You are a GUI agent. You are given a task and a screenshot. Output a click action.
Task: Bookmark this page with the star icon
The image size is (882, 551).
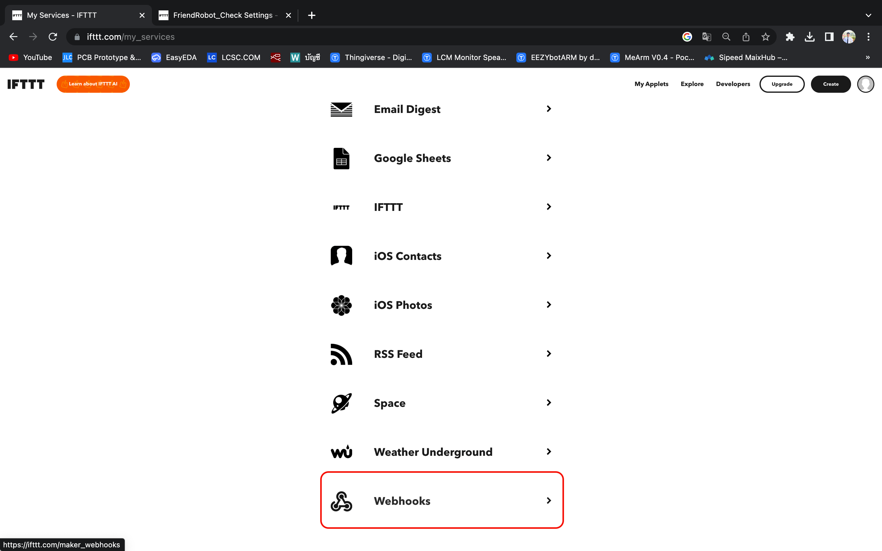coord(765,37)
